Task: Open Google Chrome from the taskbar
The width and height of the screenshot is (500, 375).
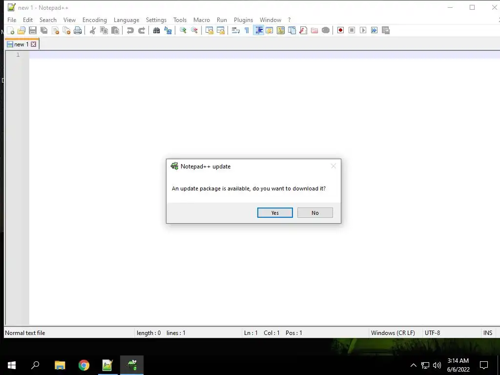Action: tap(84, 365)
